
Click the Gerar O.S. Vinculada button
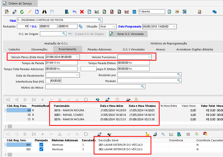pos(128,34)
